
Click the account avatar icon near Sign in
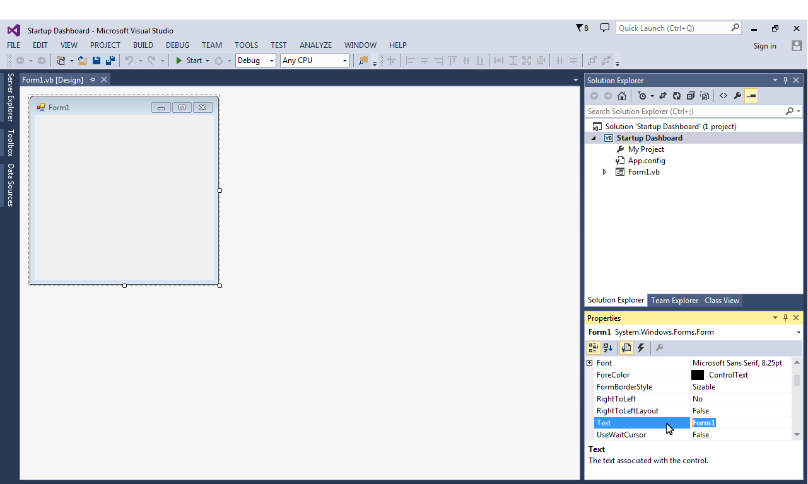[797, 45]
